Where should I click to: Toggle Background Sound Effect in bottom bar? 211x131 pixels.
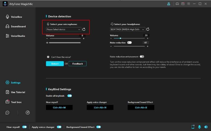[98, 127]
